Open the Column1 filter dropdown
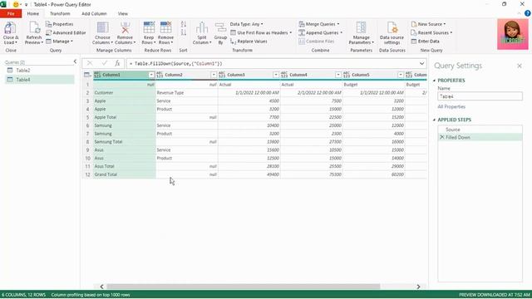Viewport: 532px width, 299px height. pos(151,75)
